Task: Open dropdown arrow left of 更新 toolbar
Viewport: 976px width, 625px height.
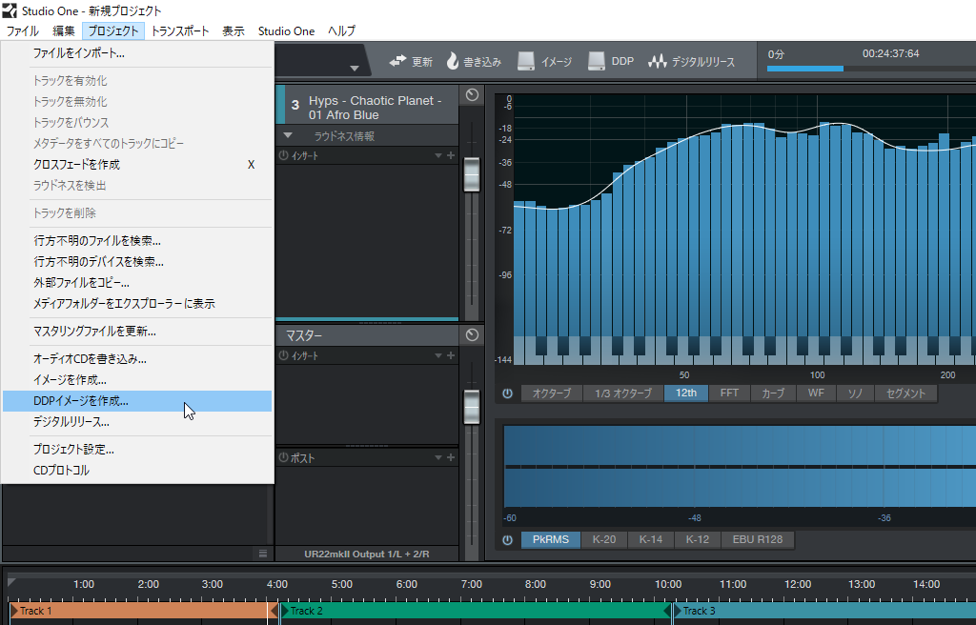Action: click(355, 68)
